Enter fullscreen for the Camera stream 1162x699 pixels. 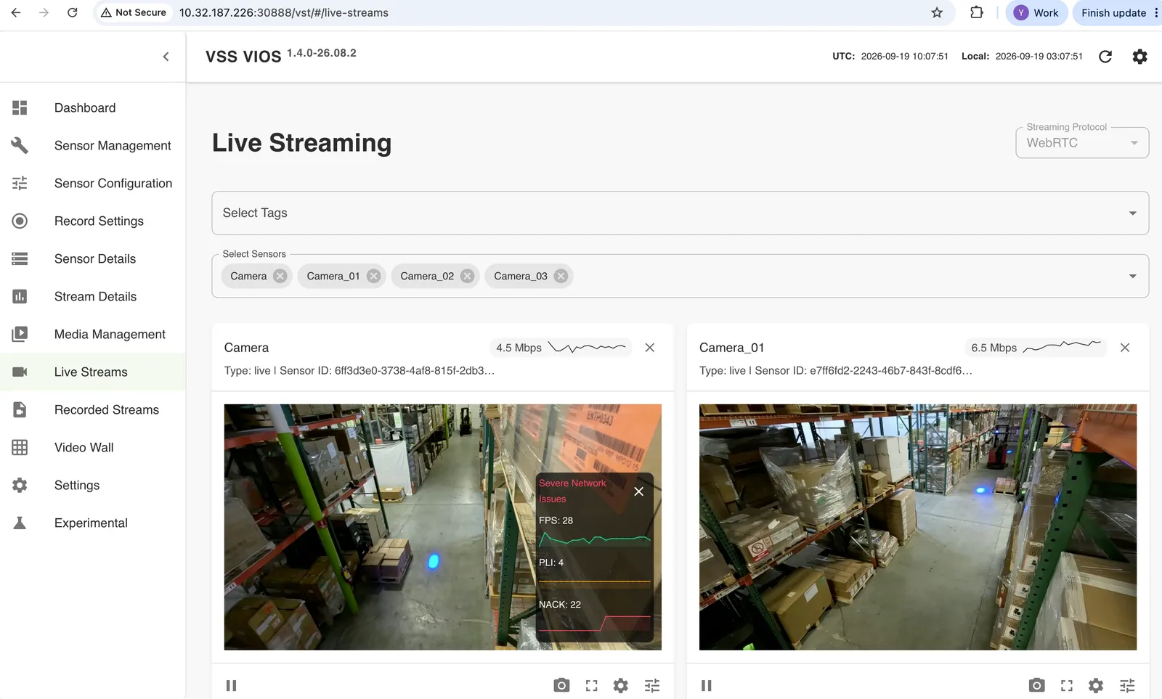[592, 685]
